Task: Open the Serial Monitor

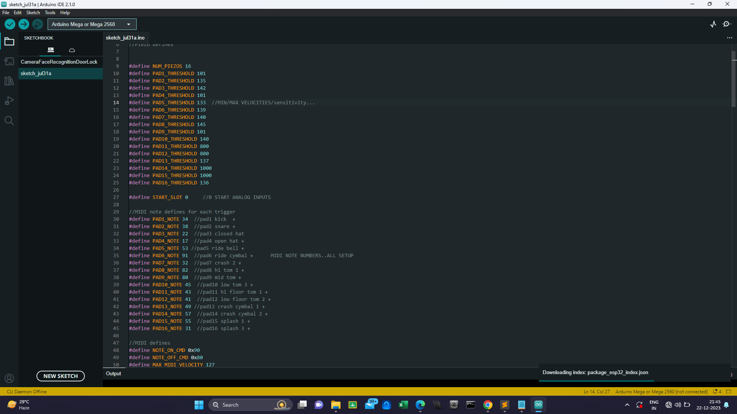Action: [x=727, y=24]
